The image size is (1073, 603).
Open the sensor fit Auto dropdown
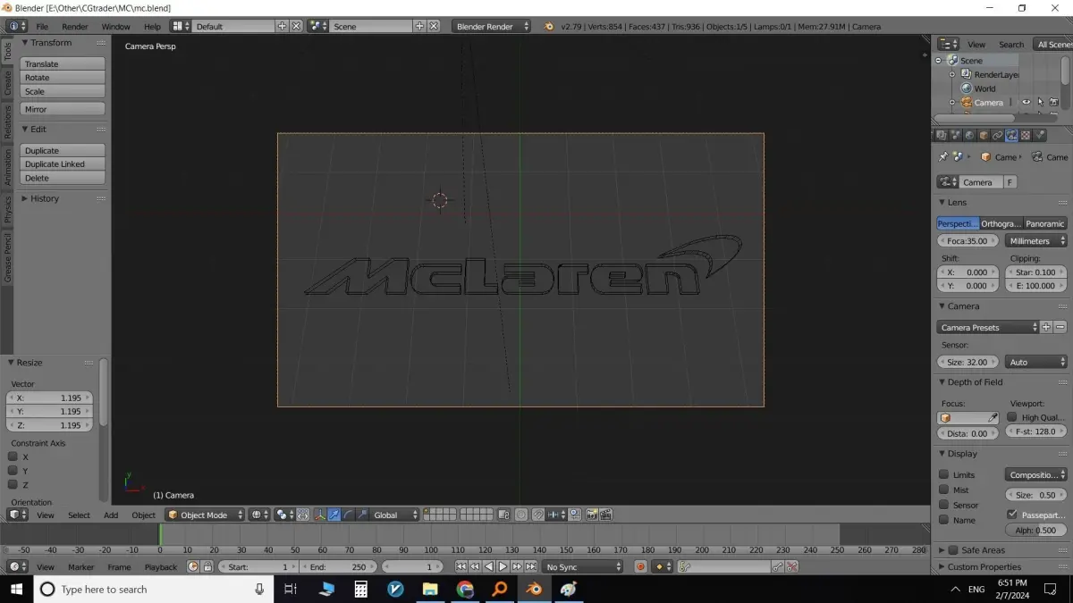[1036, 362]
